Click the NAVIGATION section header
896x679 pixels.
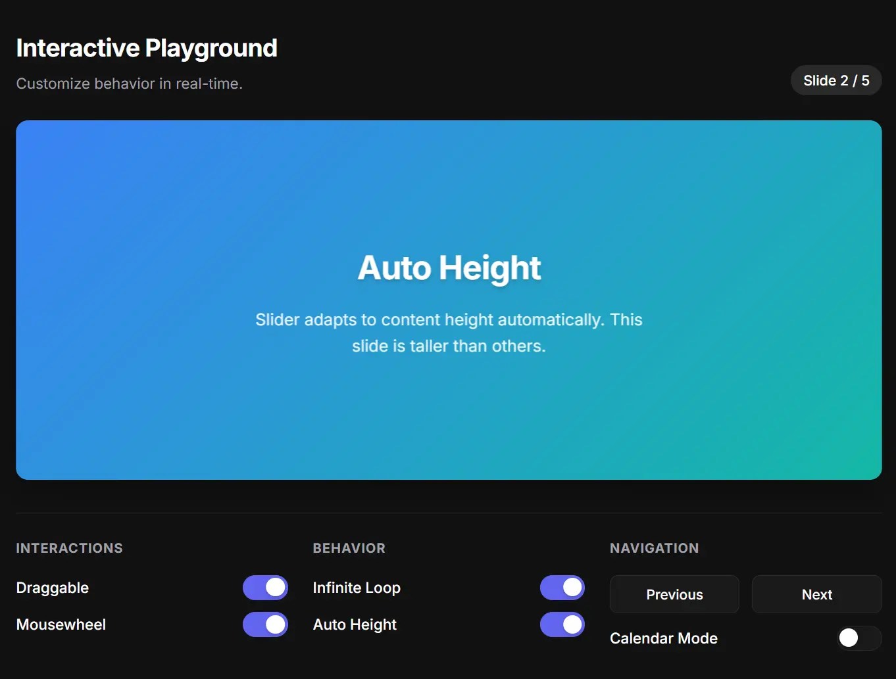654,548
